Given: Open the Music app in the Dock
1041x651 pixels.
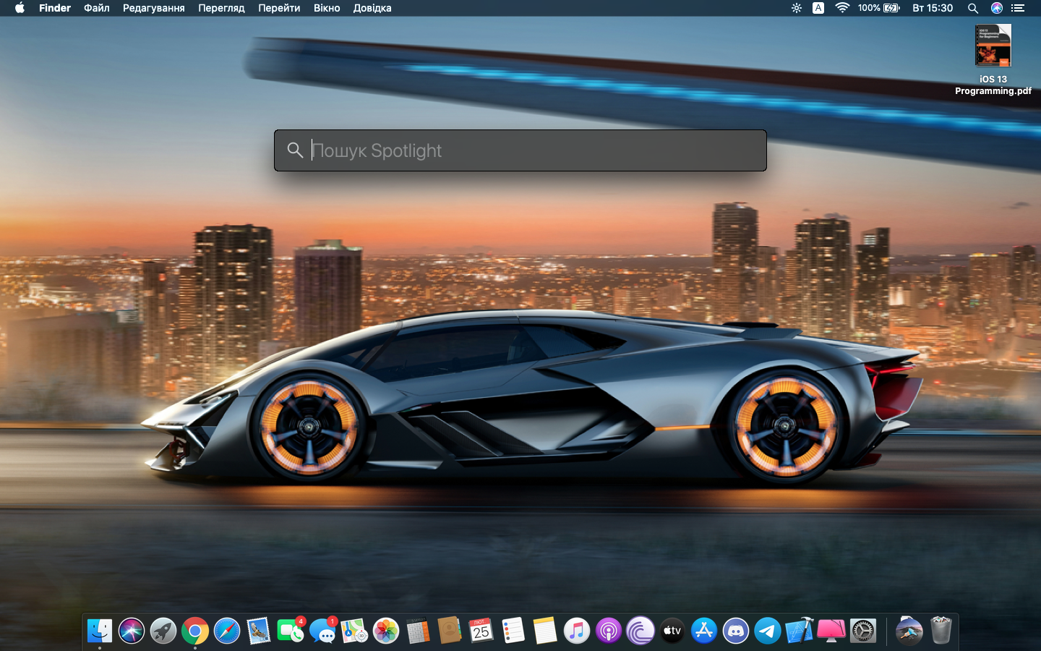Looking at the screenshot, I should coord(577,631).
